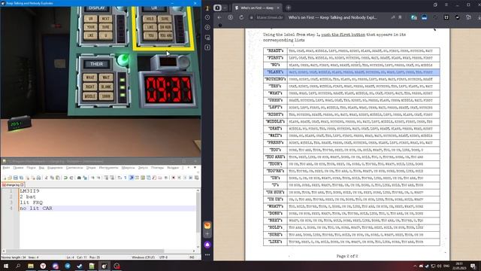Select the 'Who's on First' browser tab
481x271 pixels.
tap(256, 8)
